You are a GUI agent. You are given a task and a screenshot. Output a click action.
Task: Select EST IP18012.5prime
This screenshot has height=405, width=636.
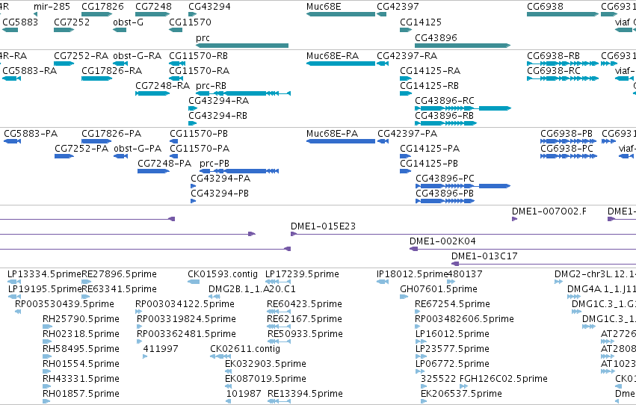412,274
